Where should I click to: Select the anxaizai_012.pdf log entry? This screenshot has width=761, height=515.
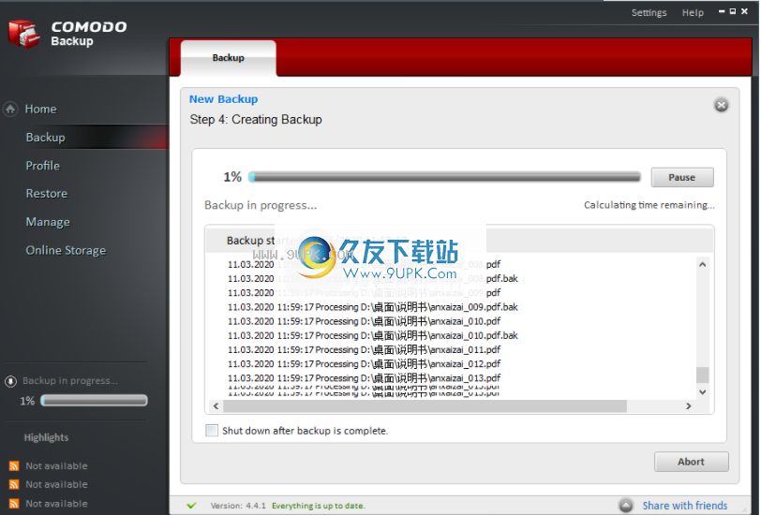pos(364,363)
